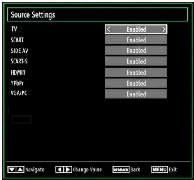Click the Back hint label
Viewport: 194px width, 180px height.
point(135,170)
